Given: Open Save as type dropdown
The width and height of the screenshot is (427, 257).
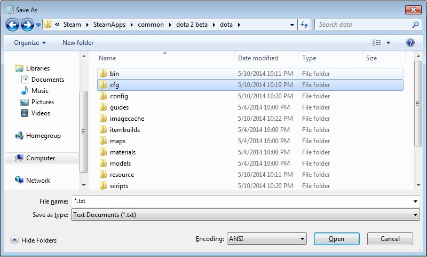Looking at the screenshot, I should (245, 215).
